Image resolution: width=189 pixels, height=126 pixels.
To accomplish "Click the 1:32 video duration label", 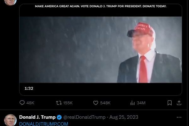I will (x=29, y=89).
